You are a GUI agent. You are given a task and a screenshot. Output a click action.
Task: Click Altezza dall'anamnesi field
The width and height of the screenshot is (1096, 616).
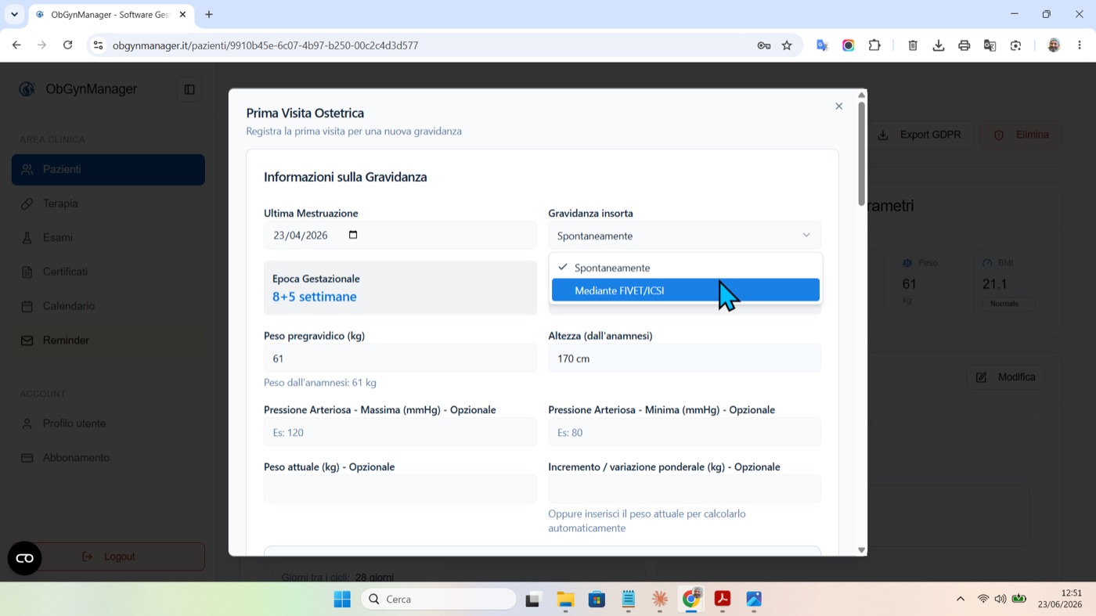pos(684,358)
